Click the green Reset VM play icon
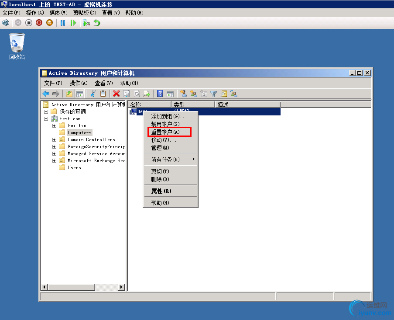 pyautogui.click(x=73, y=23)
